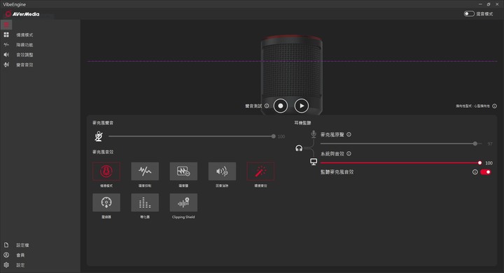Open the settings gear icon in sidebar

pyautogui.click(x=6, y=265)
